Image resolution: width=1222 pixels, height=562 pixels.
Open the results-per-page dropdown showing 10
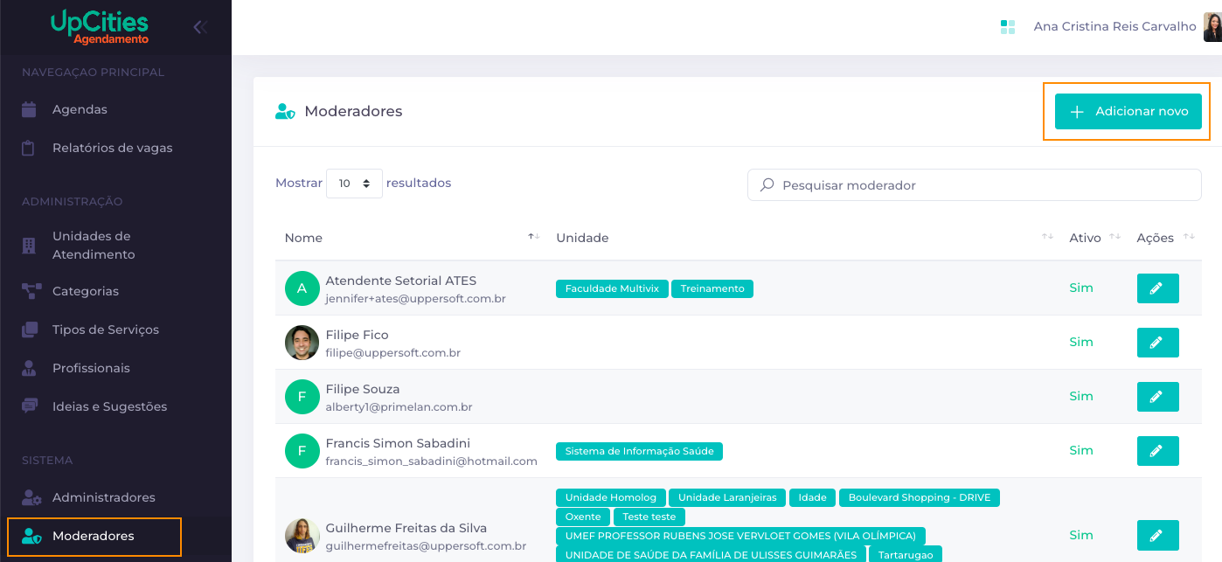coord(354,184)
